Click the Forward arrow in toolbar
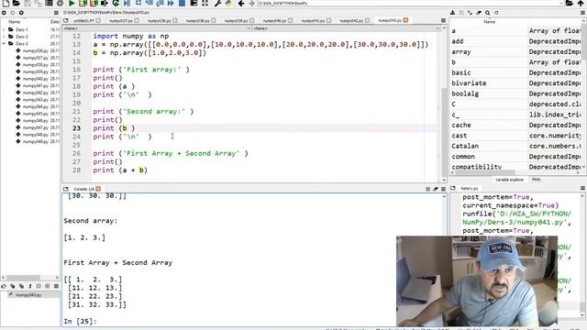This screenshot has width=587, height=330. (251, 3)
